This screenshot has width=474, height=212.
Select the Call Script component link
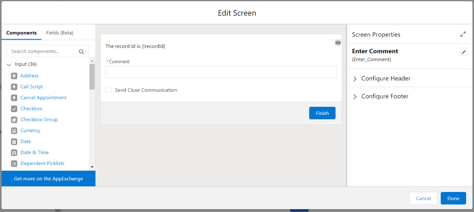(x=32, y=87)
